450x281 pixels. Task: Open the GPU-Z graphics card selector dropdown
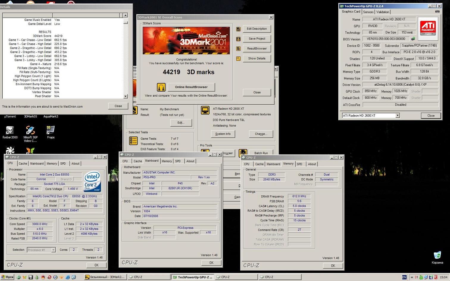click(398, 115)
